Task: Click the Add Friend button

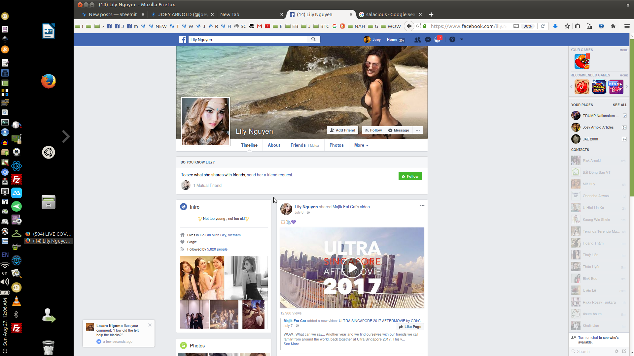Action: pos(342,130)
